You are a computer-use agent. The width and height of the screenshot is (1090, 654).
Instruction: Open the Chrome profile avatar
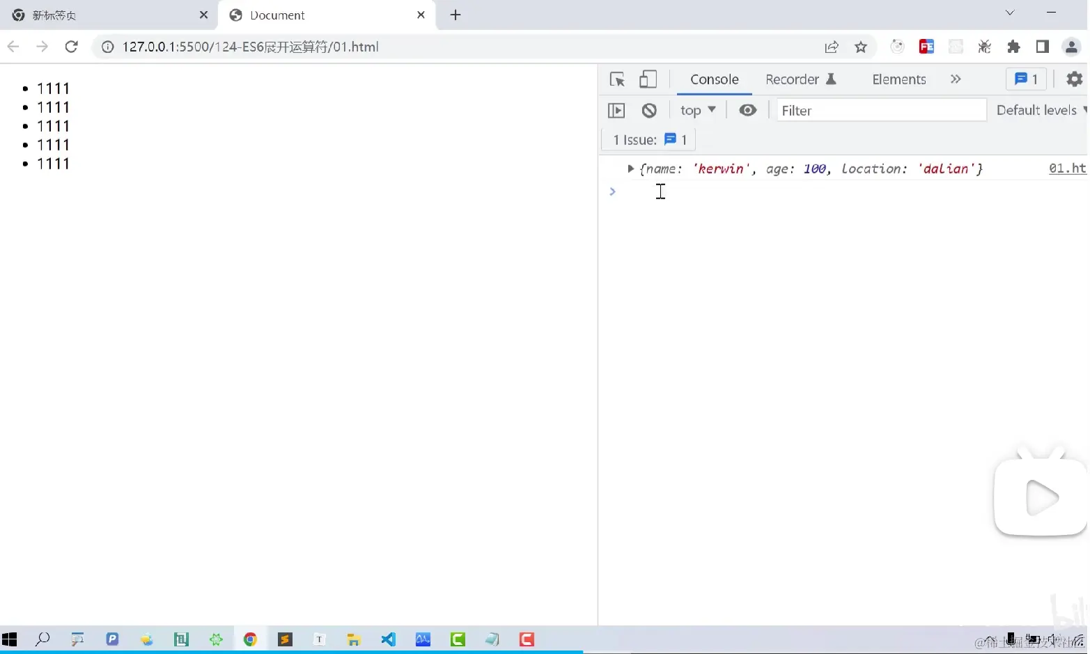coord(1071,47)
